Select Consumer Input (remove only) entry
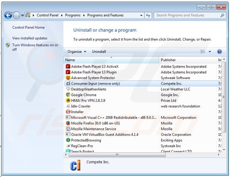 click(143, 83)
